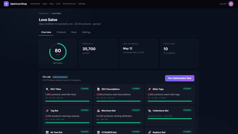Image resolution: width=238 pixels, height=134 pixels.
Task: Open the user avatar icon
Action: [x=231, y=4]
